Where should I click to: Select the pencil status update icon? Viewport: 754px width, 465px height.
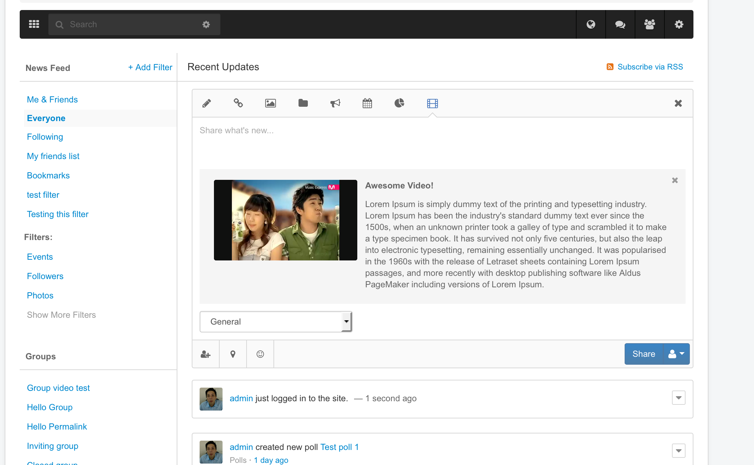[x=206, y=104]
